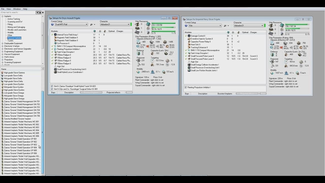Open the ship icon dropdown arrow in Slicer window
This screenshot has width=325, height=183.
tap(228, 25)
